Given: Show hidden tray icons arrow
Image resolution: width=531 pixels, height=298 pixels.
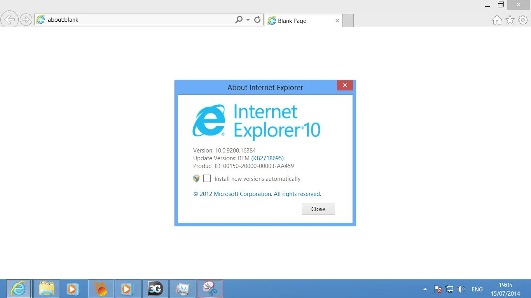Looking at the screenshot, I should (425, 289).
